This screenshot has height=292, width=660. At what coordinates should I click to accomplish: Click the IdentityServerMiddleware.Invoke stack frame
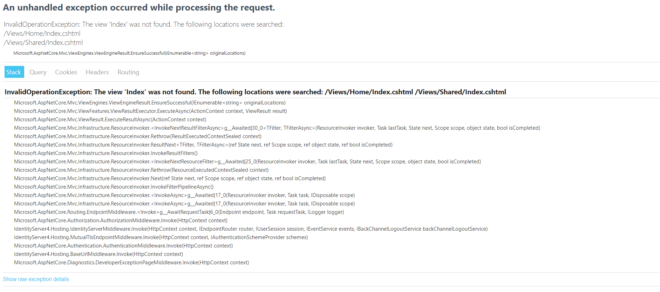coord(251,229)
